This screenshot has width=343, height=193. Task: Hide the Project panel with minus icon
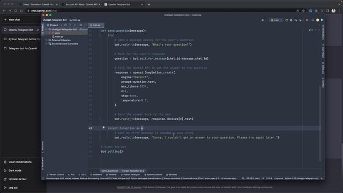85,25
